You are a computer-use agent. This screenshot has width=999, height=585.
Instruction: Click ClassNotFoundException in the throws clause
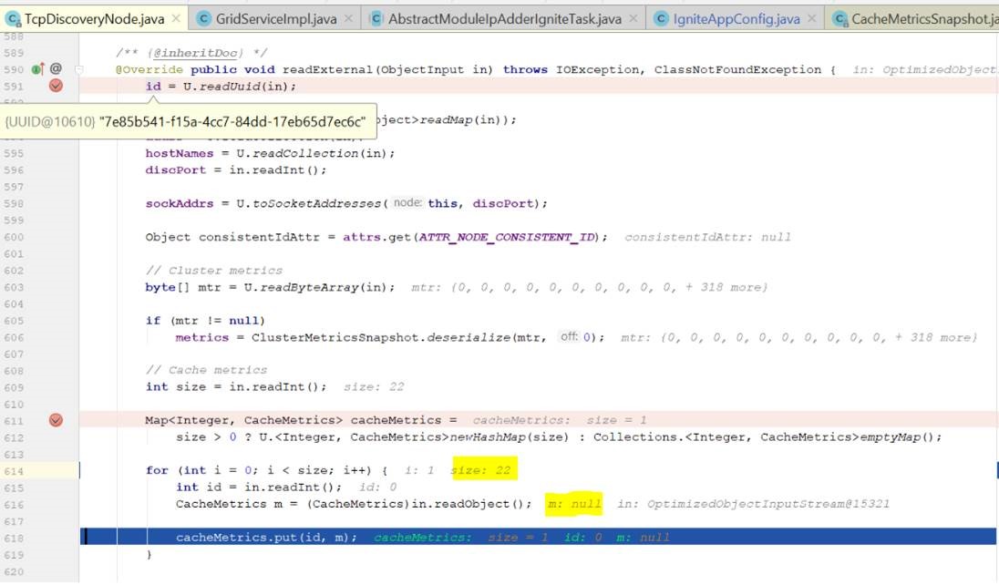pos(737,69)
